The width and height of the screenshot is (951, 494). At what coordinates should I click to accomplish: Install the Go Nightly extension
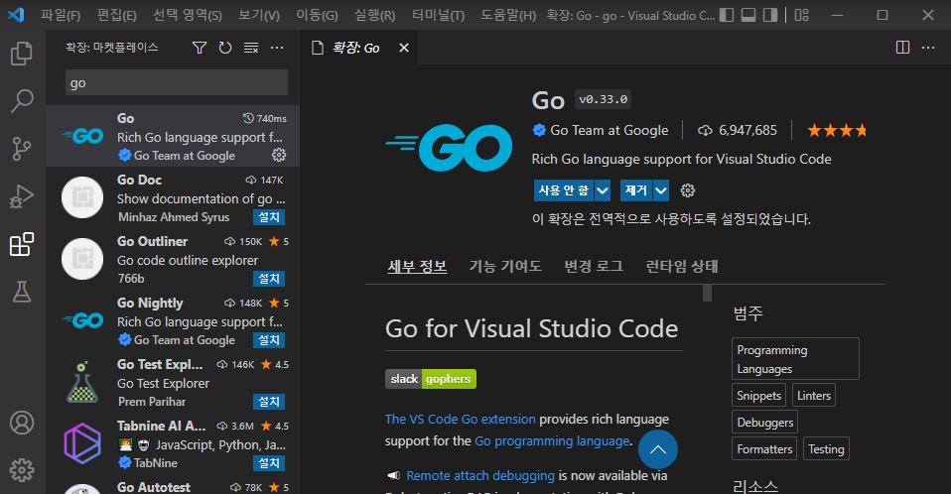(269, 340)
